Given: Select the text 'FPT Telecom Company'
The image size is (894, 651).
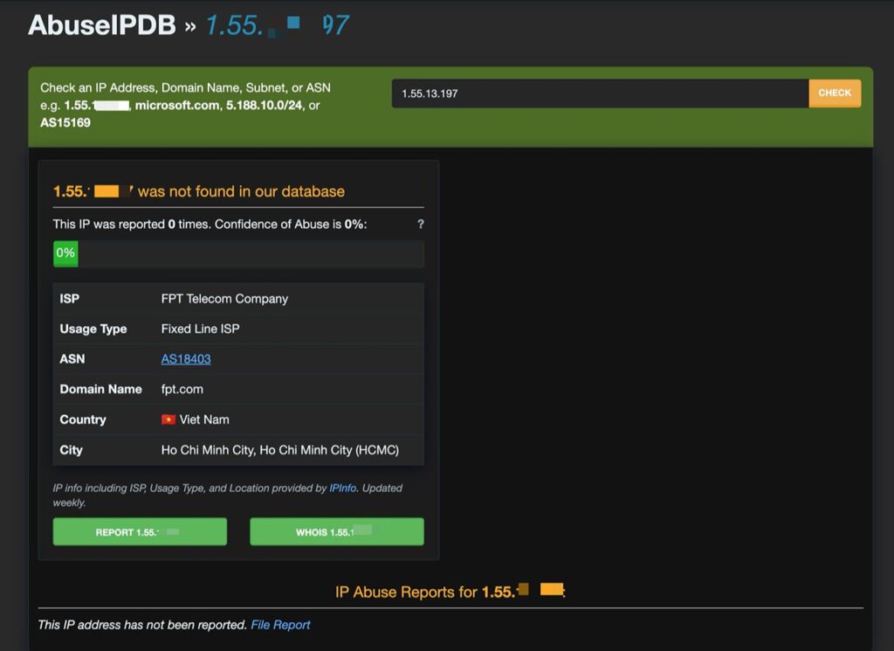Looking at the screenshot, I should (224, 298).
